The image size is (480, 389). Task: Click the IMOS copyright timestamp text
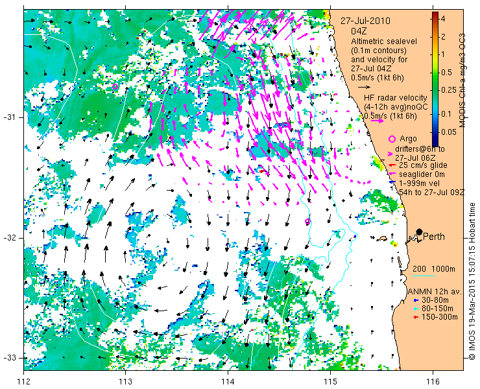coord(472,281)
